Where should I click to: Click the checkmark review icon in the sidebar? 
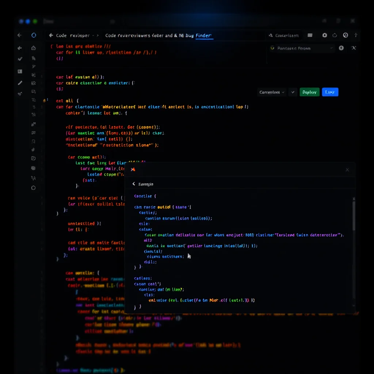20,58
